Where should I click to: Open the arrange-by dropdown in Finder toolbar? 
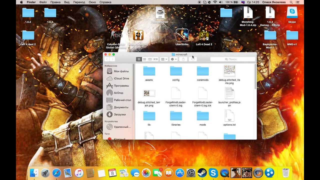tap(164, 59)
